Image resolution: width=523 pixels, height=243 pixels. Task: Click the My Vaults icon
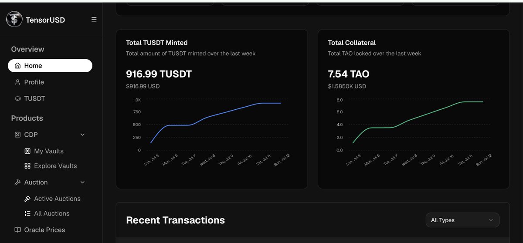(x=27, y=151)
